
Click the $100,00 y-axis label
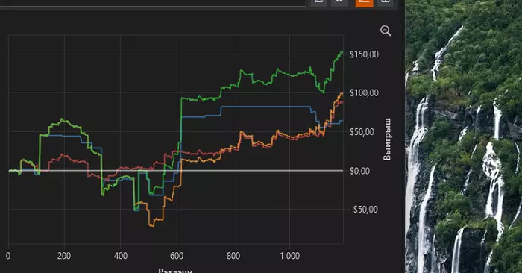(364, 93)
